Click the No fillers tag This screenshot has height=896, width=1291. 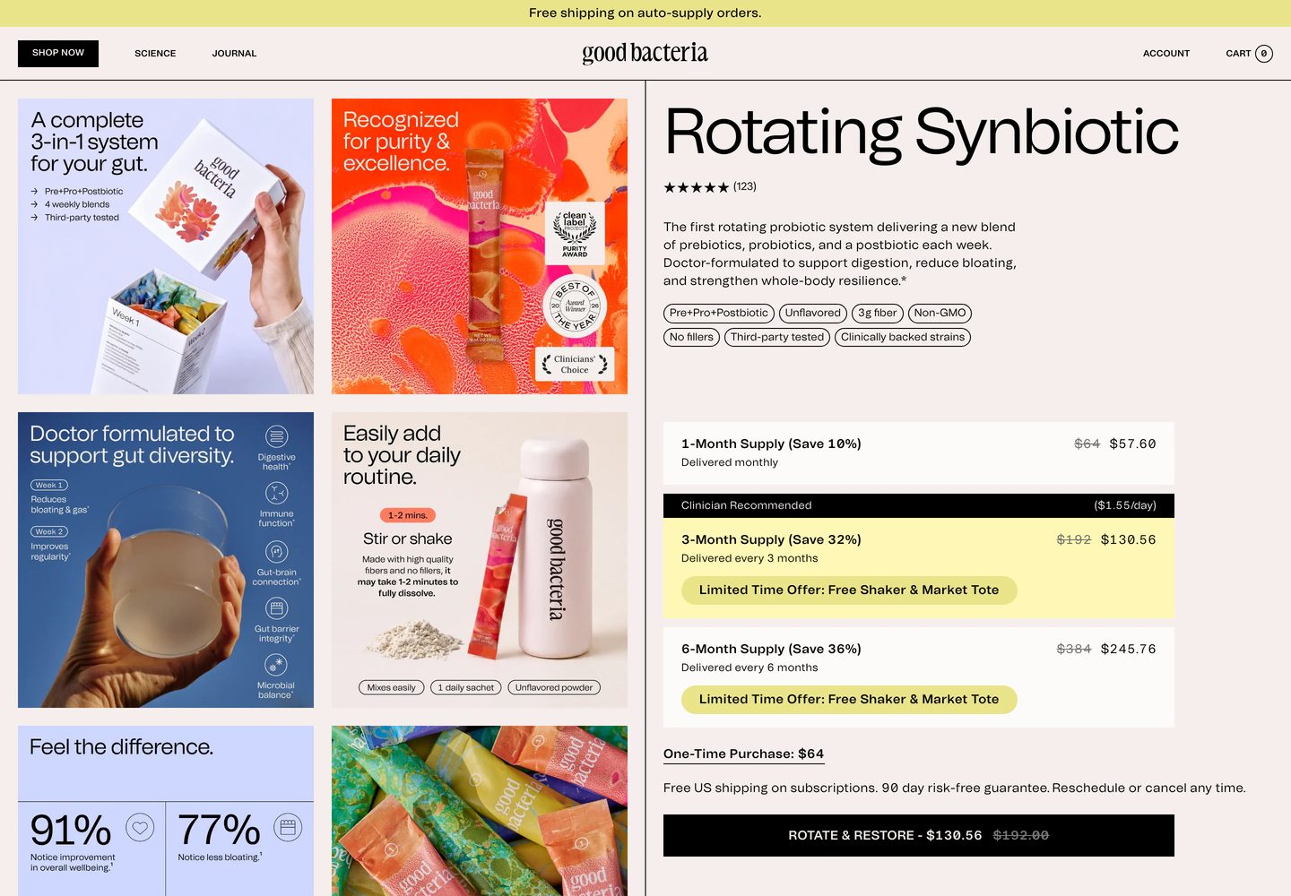coord(691,337)
